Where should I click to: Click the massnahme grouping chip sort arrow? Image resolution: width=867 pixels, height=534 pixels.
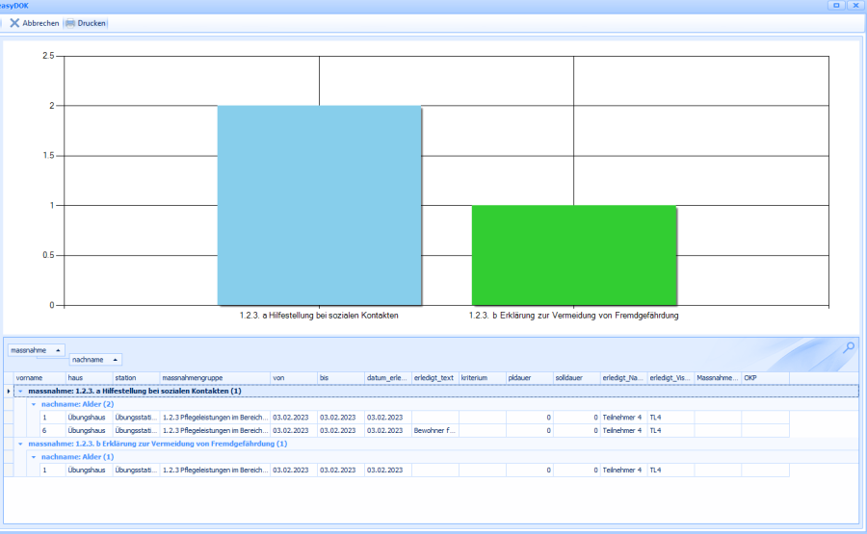coord(58,350)
